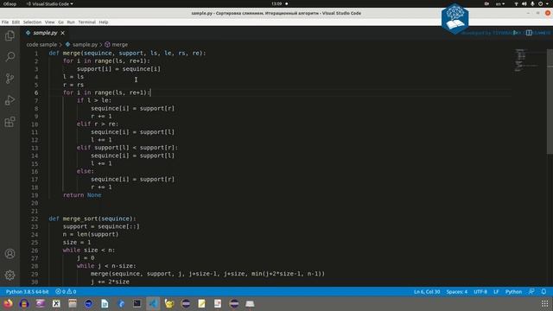Click the 'def merge_sort(sequince):' line
This screenshot has height=311, width=553.
tap(92, 219)
